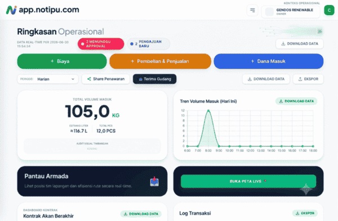The width and height of the screenshot is (338, 221).
Task: Click the Pembelian & Penjualan button
Action: tap(160, 61)
